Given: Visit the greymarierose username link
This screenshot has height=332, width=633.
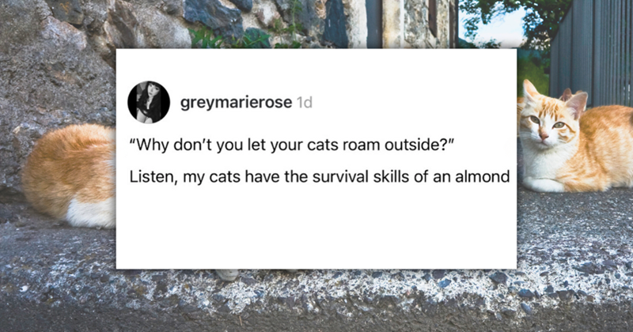Looking at the screenshot, I should click(236, 103).
